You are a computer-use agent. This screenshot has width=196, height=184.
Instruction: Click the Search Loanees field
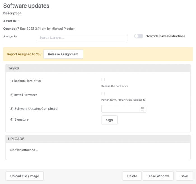pyautogui.click(x=81, y=37)
